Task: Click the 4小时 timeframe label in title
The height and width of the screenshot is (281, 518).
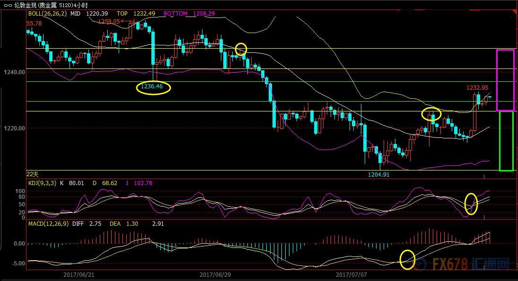Action: pos(82,5)
